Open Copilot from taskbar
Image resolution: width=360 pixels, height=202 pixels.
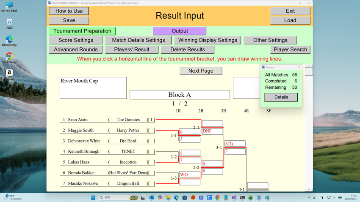tap(160, 198)
